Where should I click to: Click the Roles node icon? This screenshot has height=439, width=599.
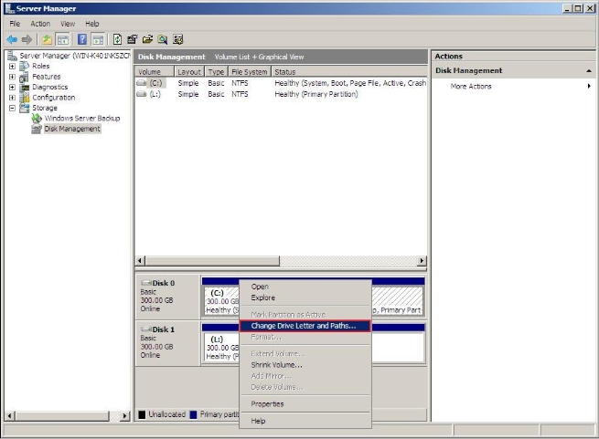[24, 66]
